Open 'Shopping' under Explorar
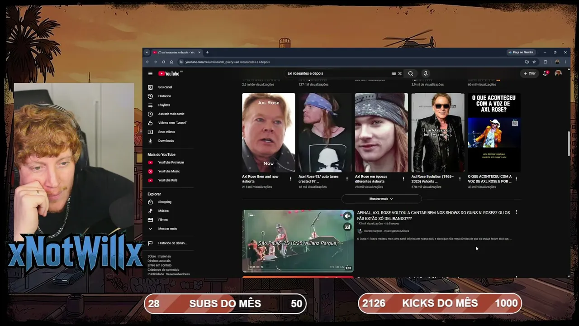 pyautogui.click(x=165, y=202)
